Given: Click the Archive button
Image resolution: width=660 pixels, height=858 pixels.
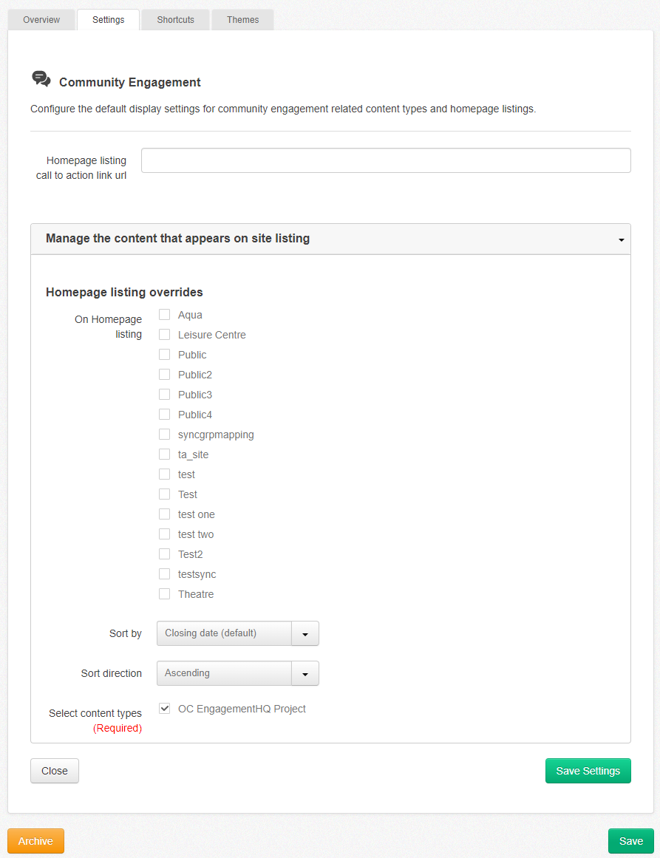Looking at the screenshot, I should point(35,841).
